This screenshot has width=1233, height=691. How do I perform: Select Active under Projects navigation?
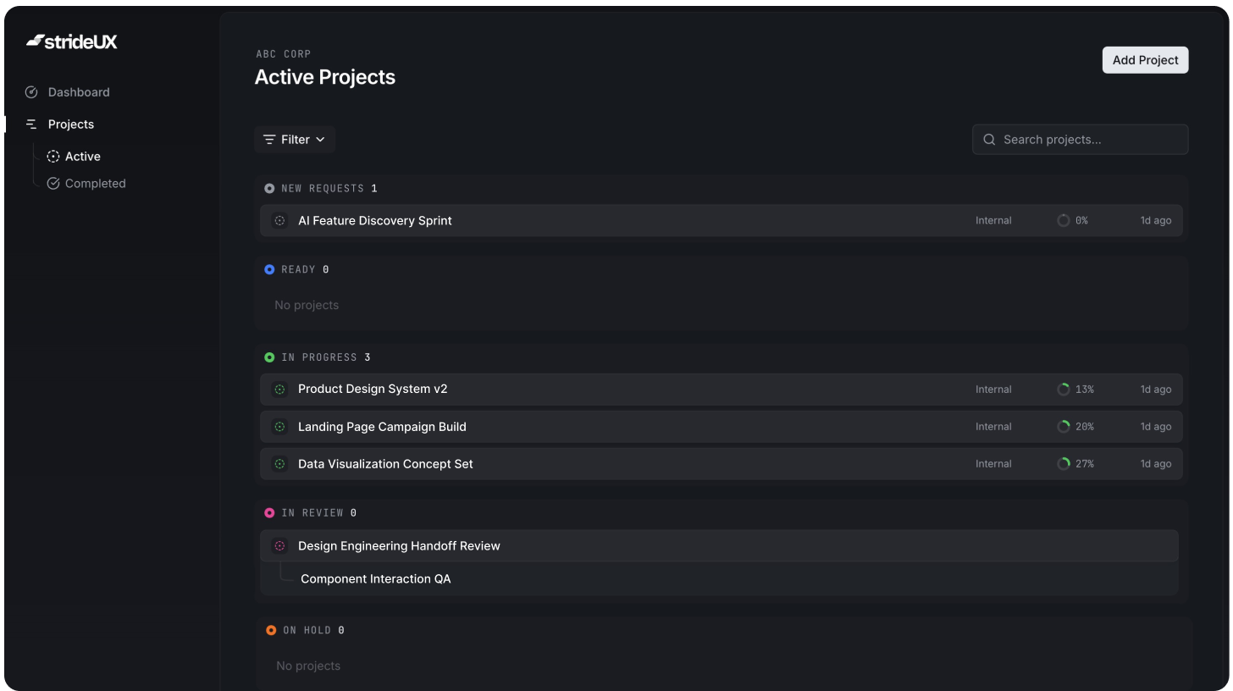(82, 156)
